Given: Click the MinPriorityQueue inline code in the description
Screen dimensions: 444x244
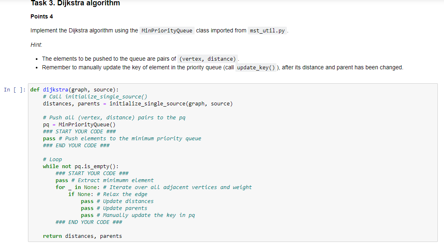Looking at the screenshot, I should tap(167, 30).
